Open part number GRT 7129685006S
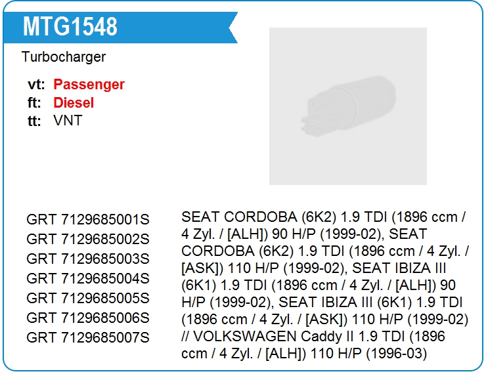The image size is (486, 378). click(88, 318)
